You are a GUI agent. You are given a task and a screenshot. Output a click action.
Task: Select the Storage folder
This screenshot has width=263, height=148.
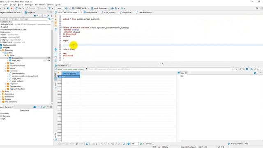(x=8, y=99)
